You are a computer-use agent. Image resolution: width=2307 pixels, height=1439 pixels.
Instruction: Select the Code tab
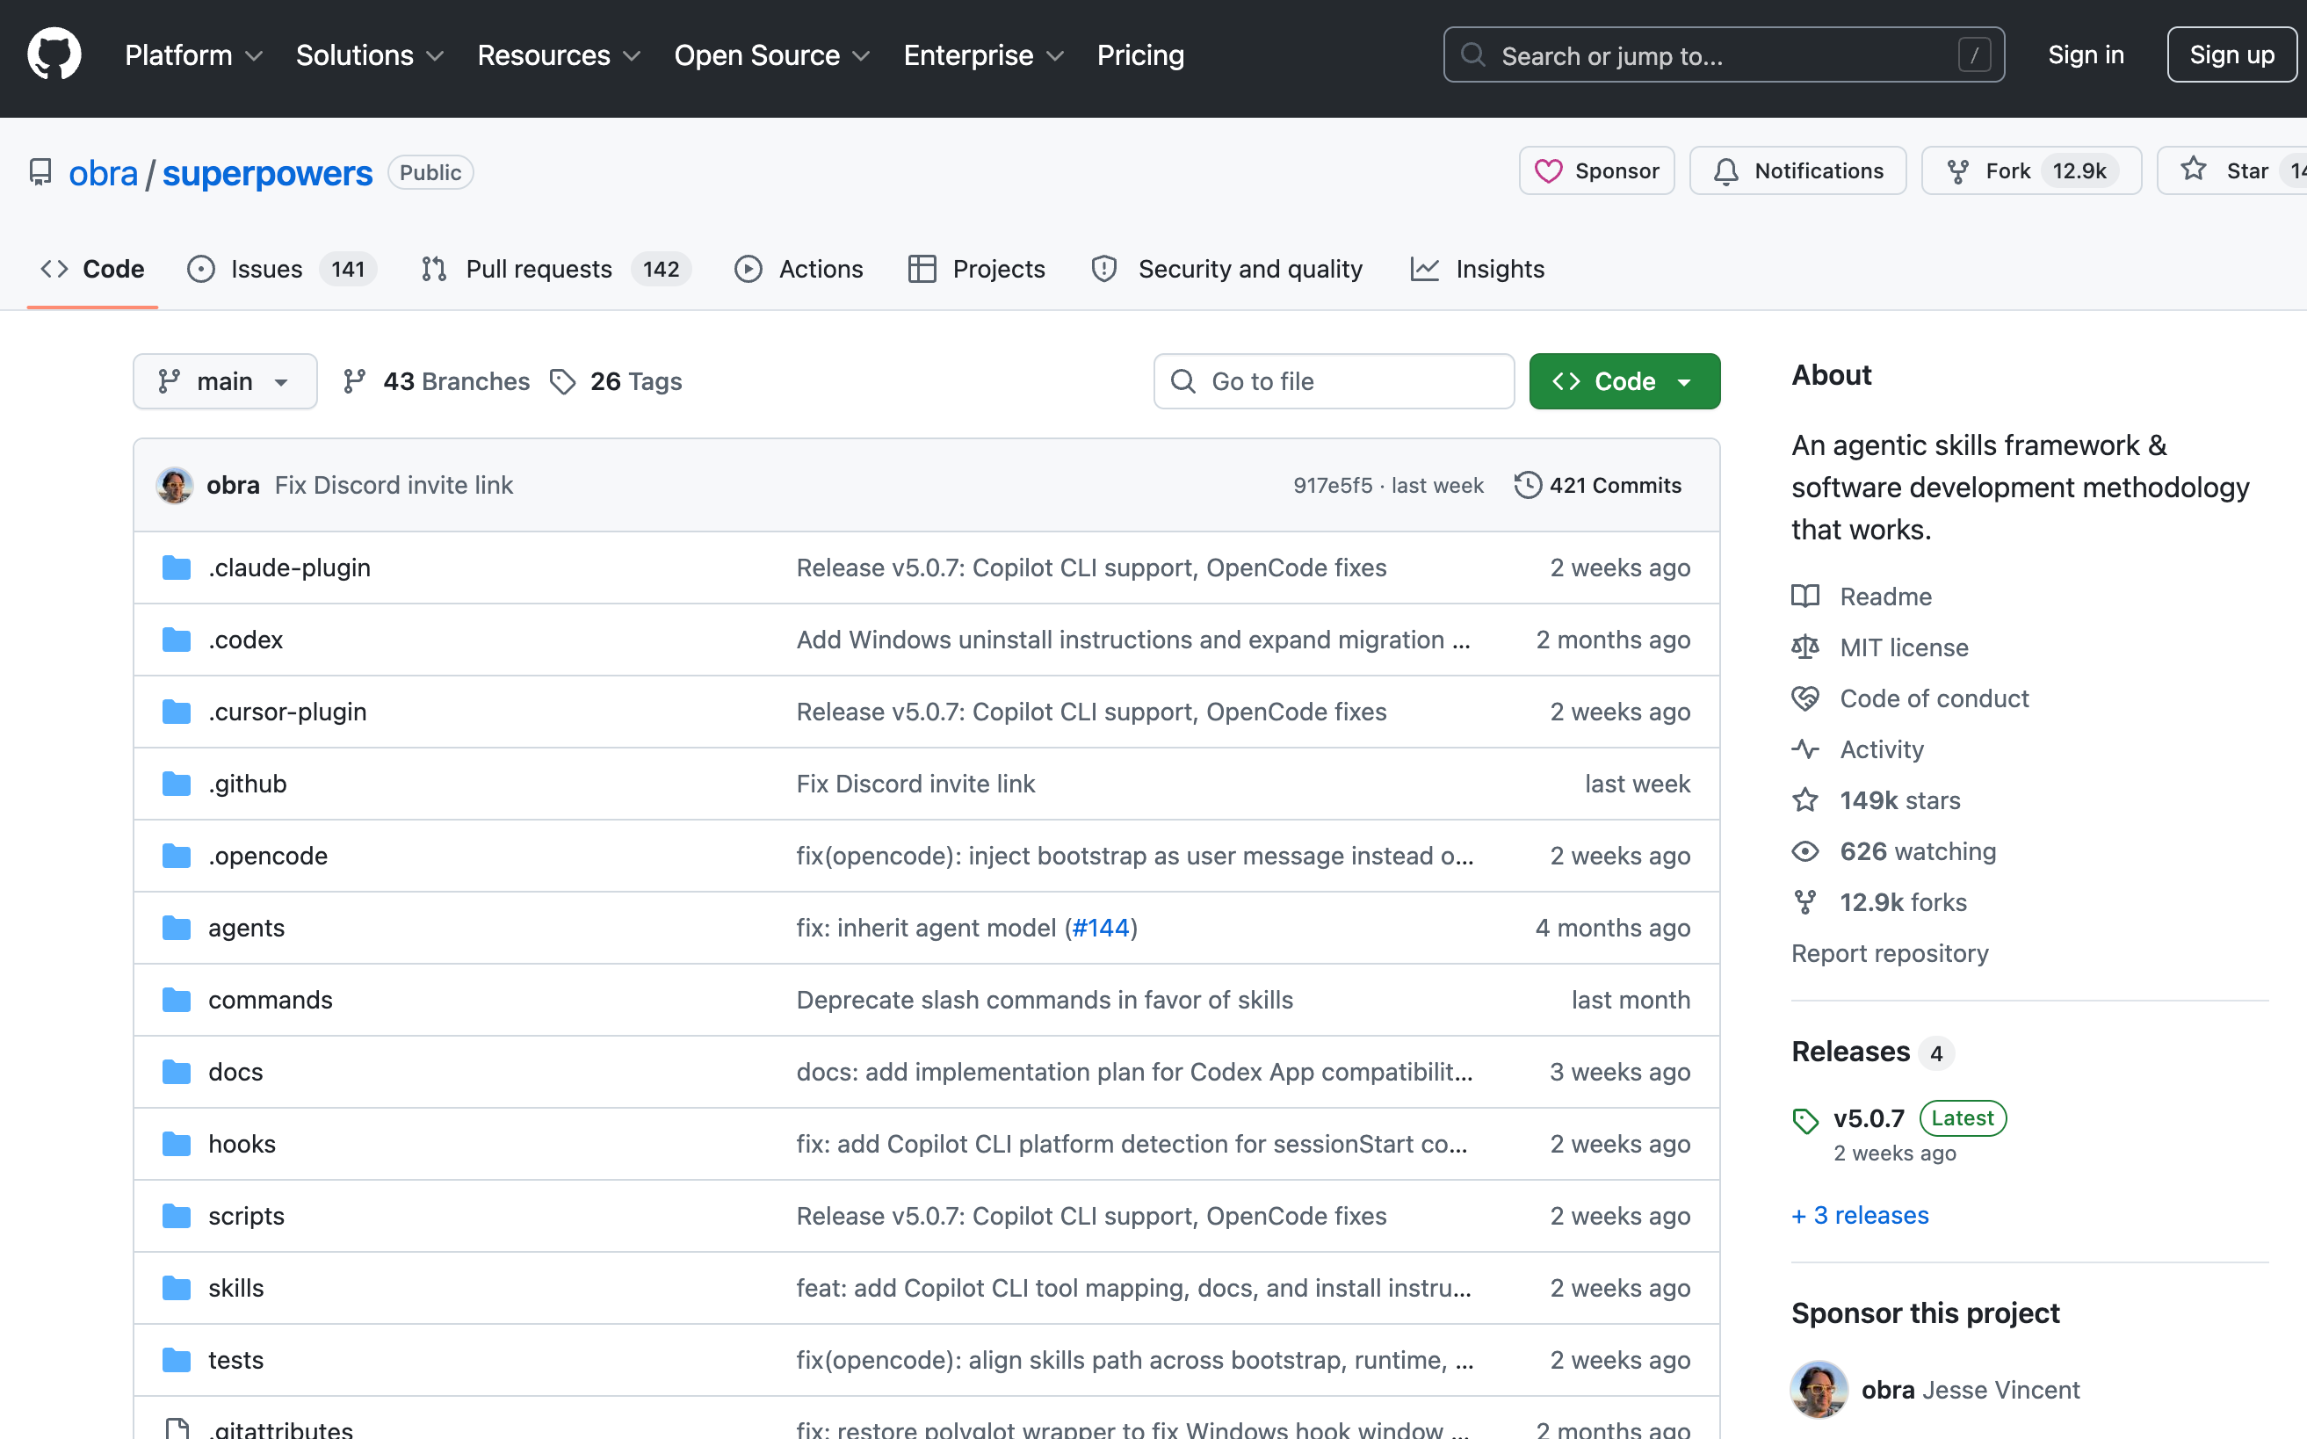(92, 270)
